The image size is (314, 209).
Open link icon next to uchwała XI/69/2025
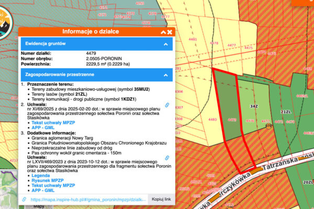(x=167, y=105)
